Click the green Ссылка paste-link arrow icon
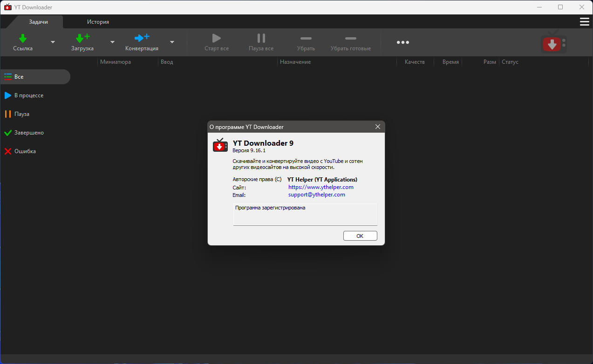Image resolution: width=593 pixels, height=364 pixels. click(x=23, y=38)
